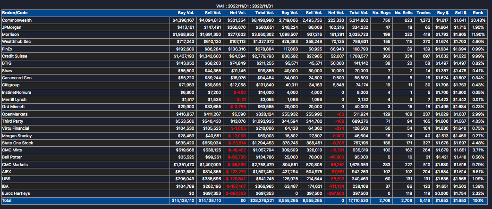Select the Morgan Stanley broker name
The height and width of the screenshot is (209, 492).
(x=17, y=136)
